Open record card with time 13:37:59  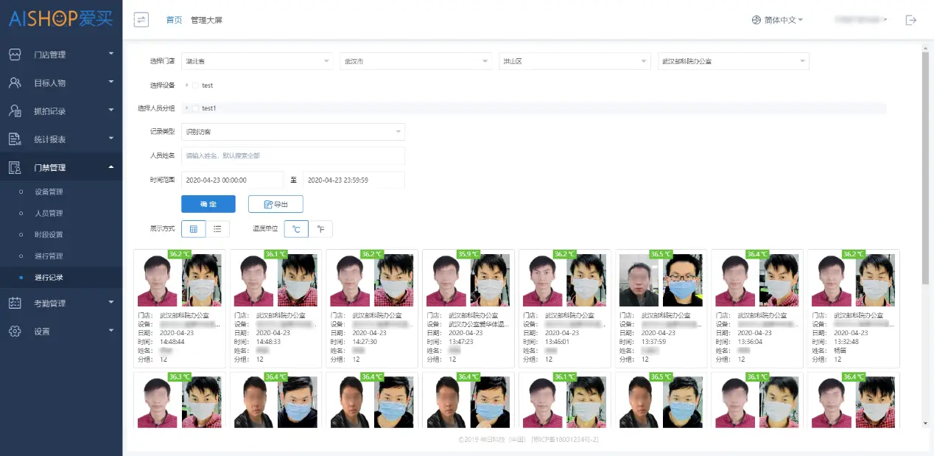pyautogui.click(x=661, y=308)
